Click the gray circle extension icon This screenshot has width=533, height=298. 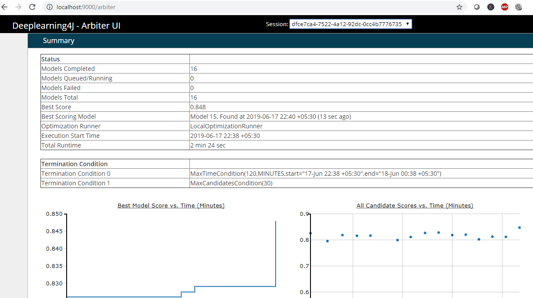click(x=477, y=7)
